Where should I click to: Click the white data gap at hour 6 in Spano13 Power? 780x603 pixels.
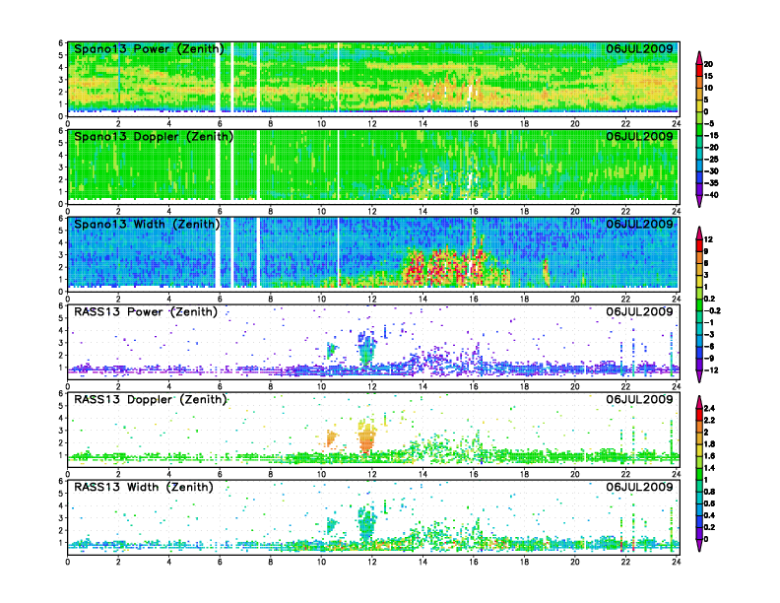[x=218, y=78]
